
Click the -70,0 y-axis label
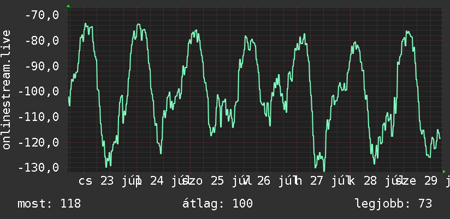click(x=42, y=15)
